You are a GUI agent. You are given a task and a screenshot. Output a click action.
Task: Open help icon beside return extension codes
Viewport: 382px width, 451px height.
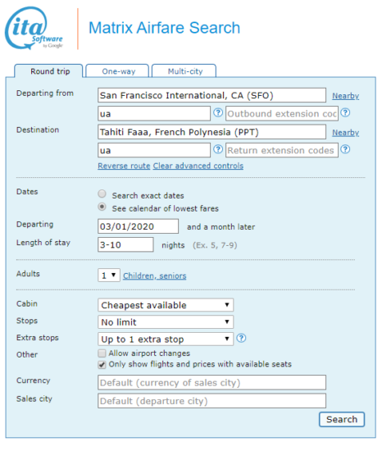[x=345, y=149]
